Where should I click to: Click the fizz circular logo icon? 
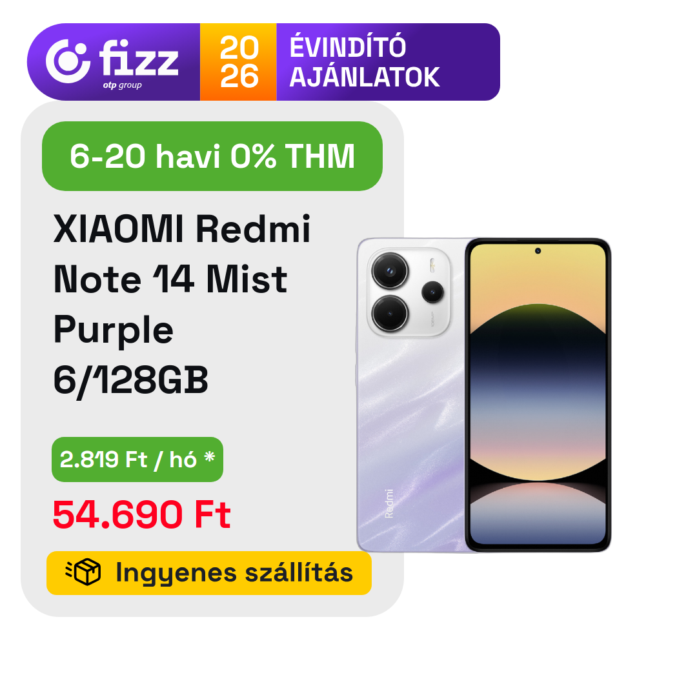[x=68, y=61]
